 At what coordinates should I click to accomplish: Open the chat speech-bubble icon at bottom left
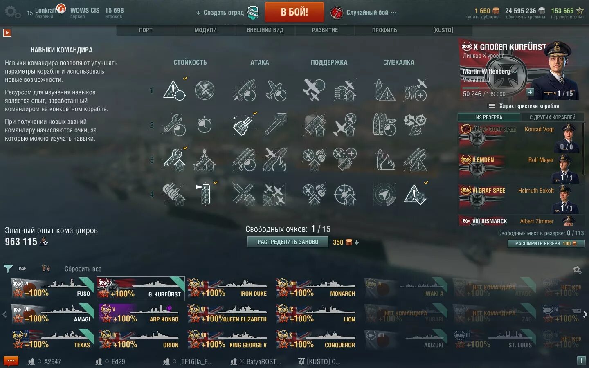coord(11,361)
